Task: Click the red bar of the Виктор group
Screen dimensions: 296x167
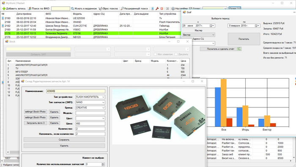Action: [273, 125]
